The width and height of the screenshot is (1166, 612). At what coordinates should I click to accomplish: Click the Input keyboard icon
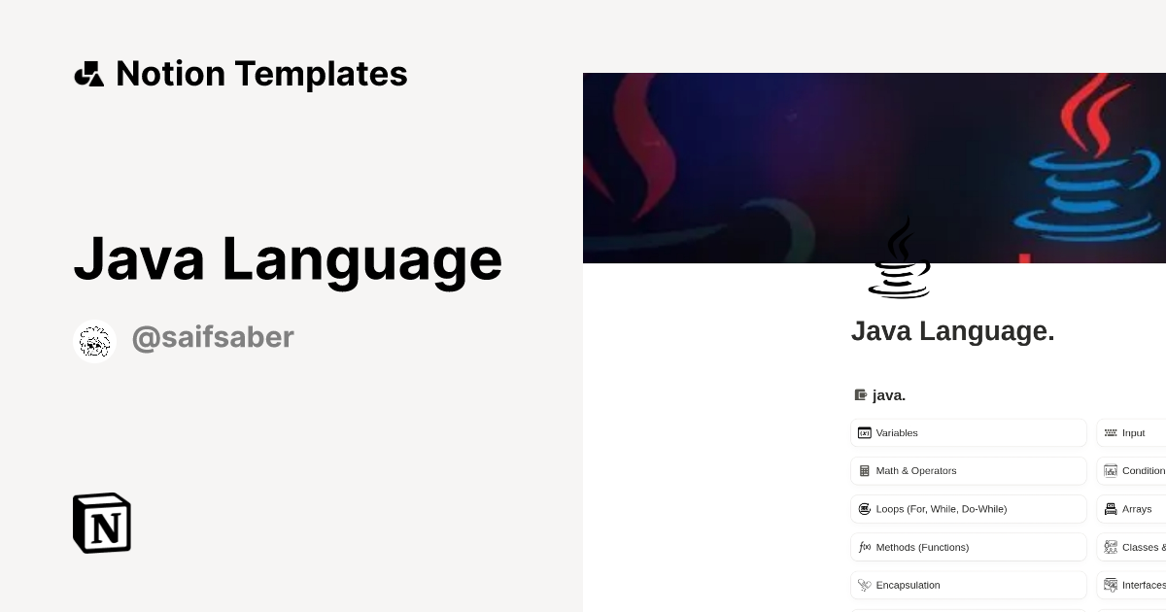click(x=1111, y=433)
